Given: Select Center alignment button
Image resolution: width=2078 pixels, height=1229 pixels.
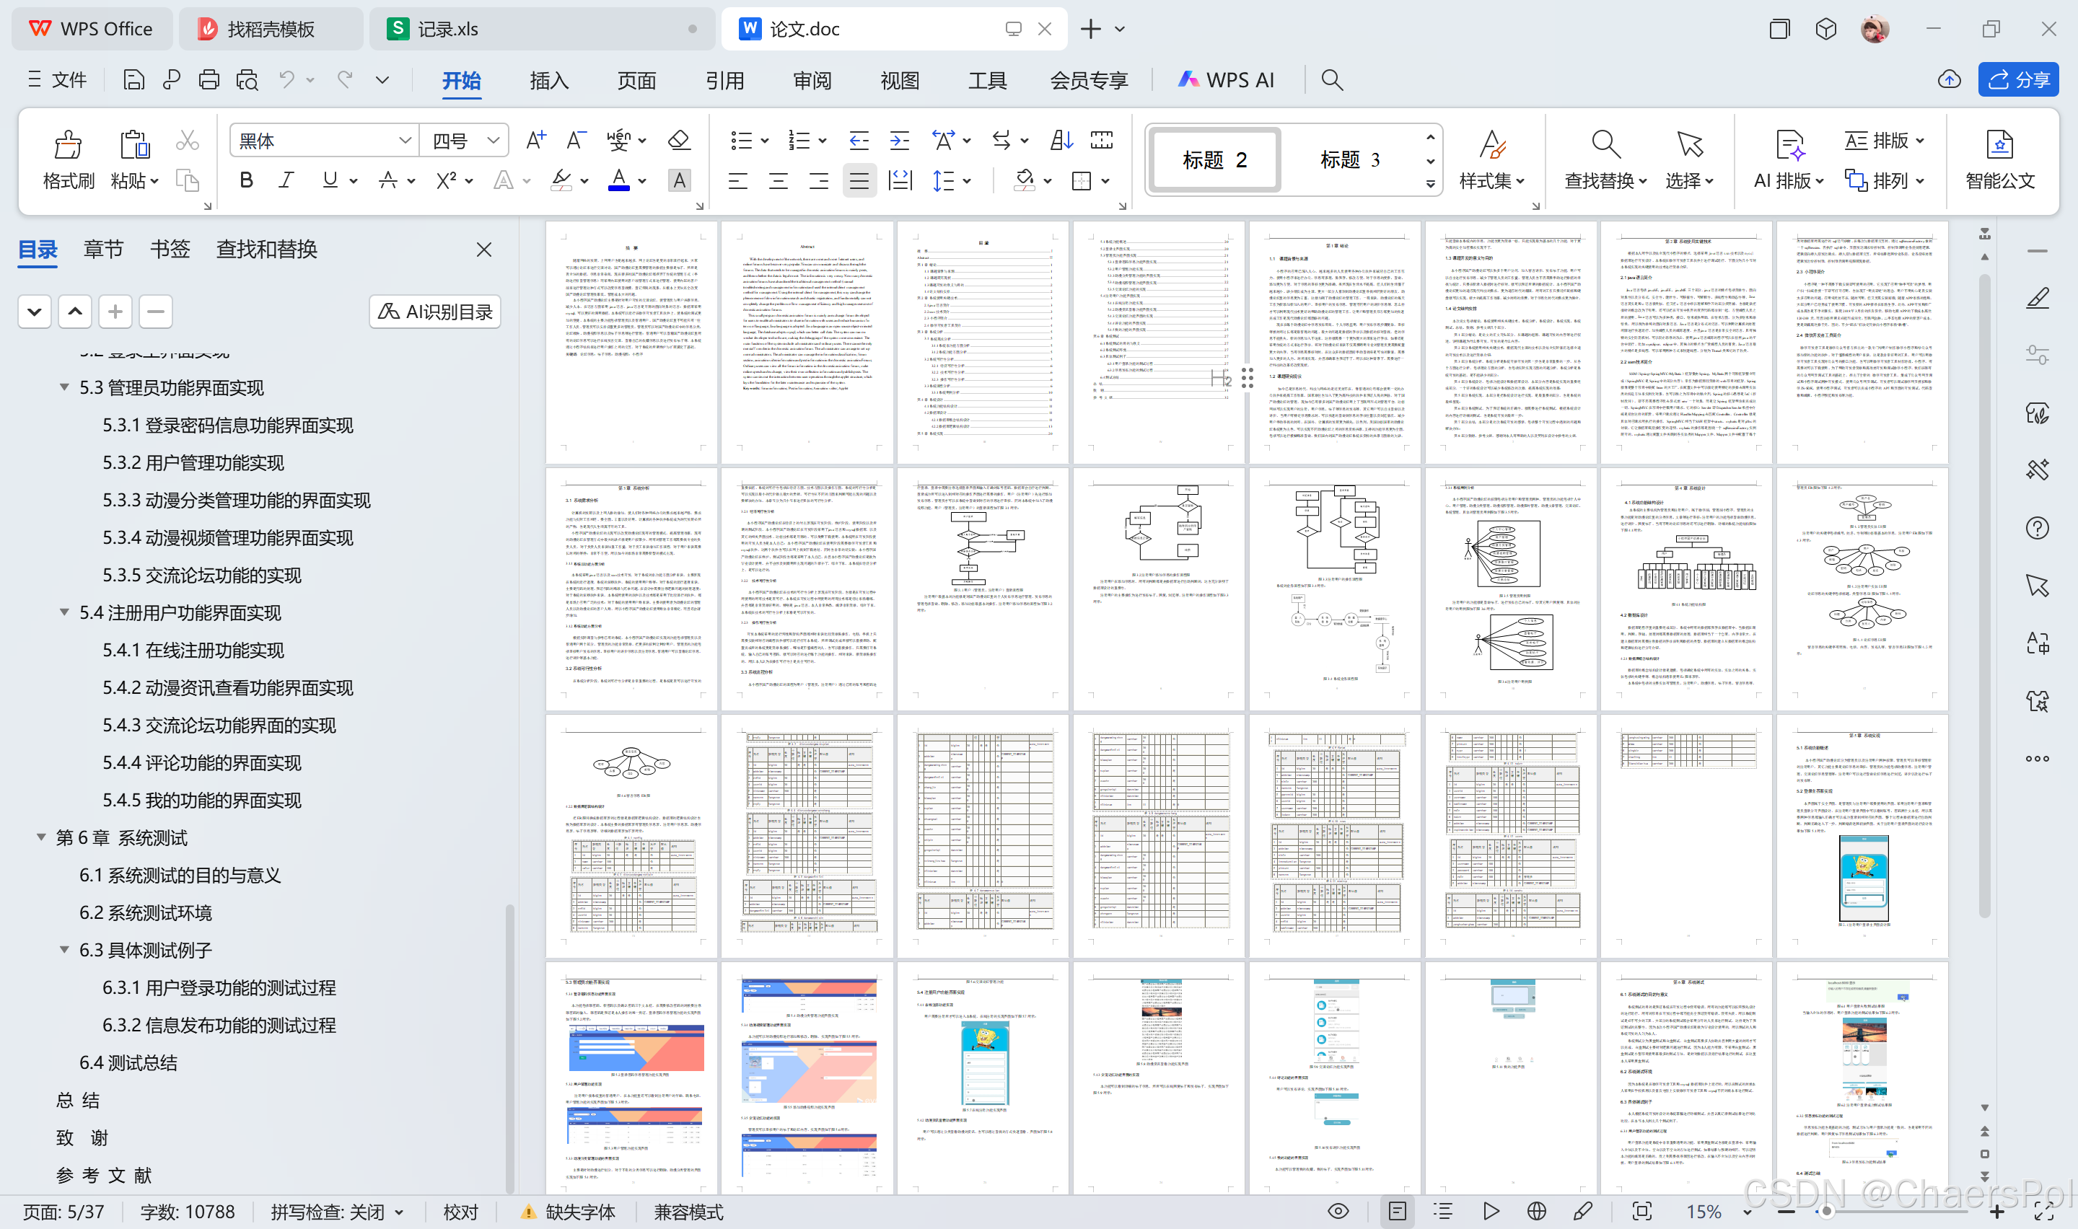Looking at the screenshot, I should pos(778,180).
